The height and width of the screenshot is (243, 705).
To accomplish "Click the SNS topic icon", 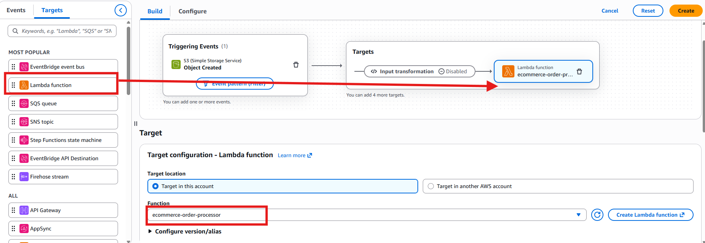I will pos(24,122).
